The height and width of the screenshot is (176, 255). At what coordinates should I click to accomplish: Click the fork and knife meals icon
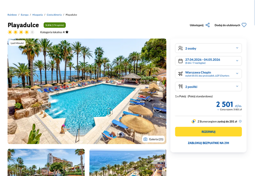click(180, 86)
